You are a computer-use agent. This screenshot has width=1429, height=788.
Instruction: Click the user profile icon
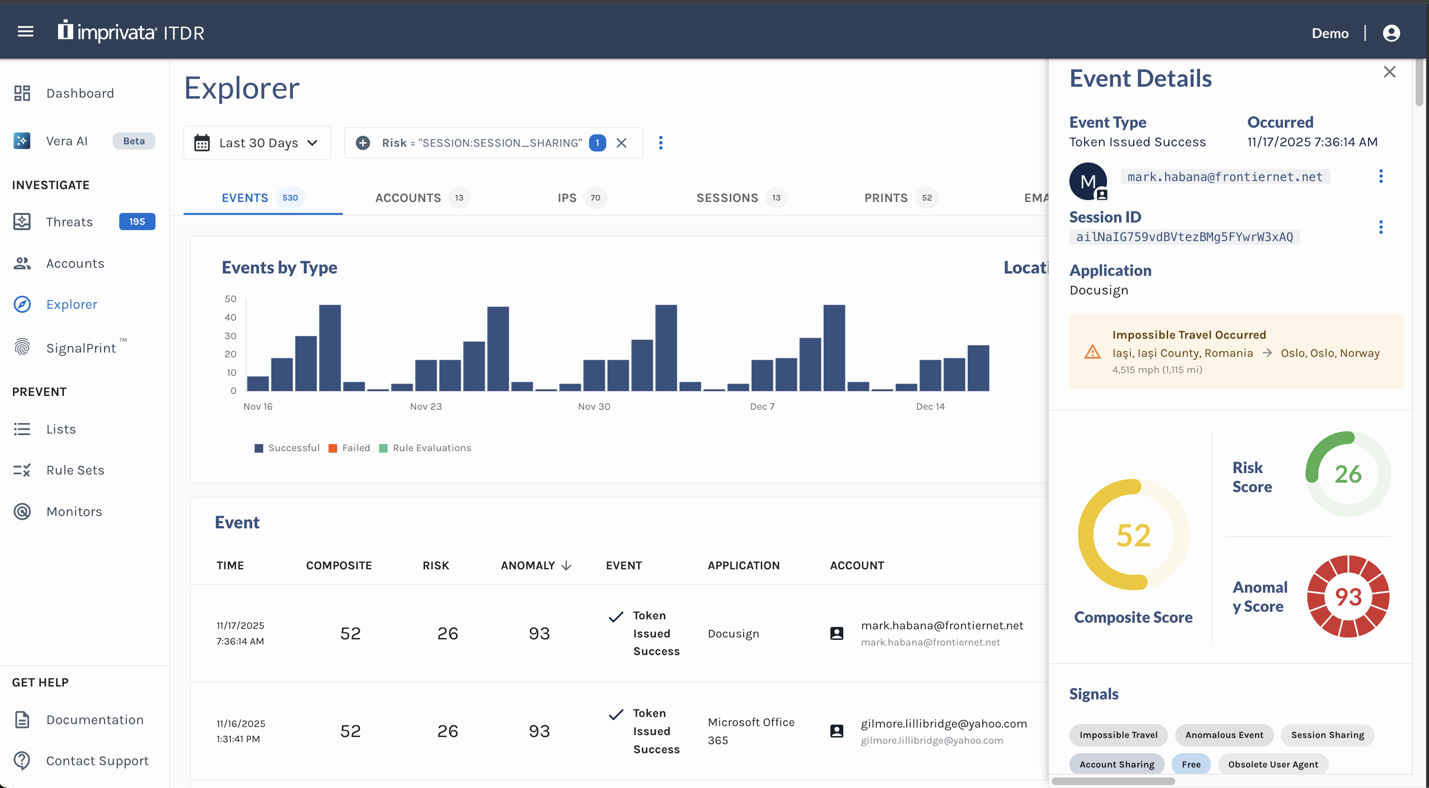point(1391,33)
